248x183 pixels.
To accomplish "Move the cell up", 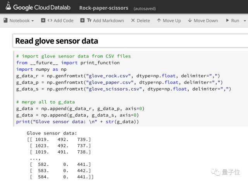I will click(169, 21).
